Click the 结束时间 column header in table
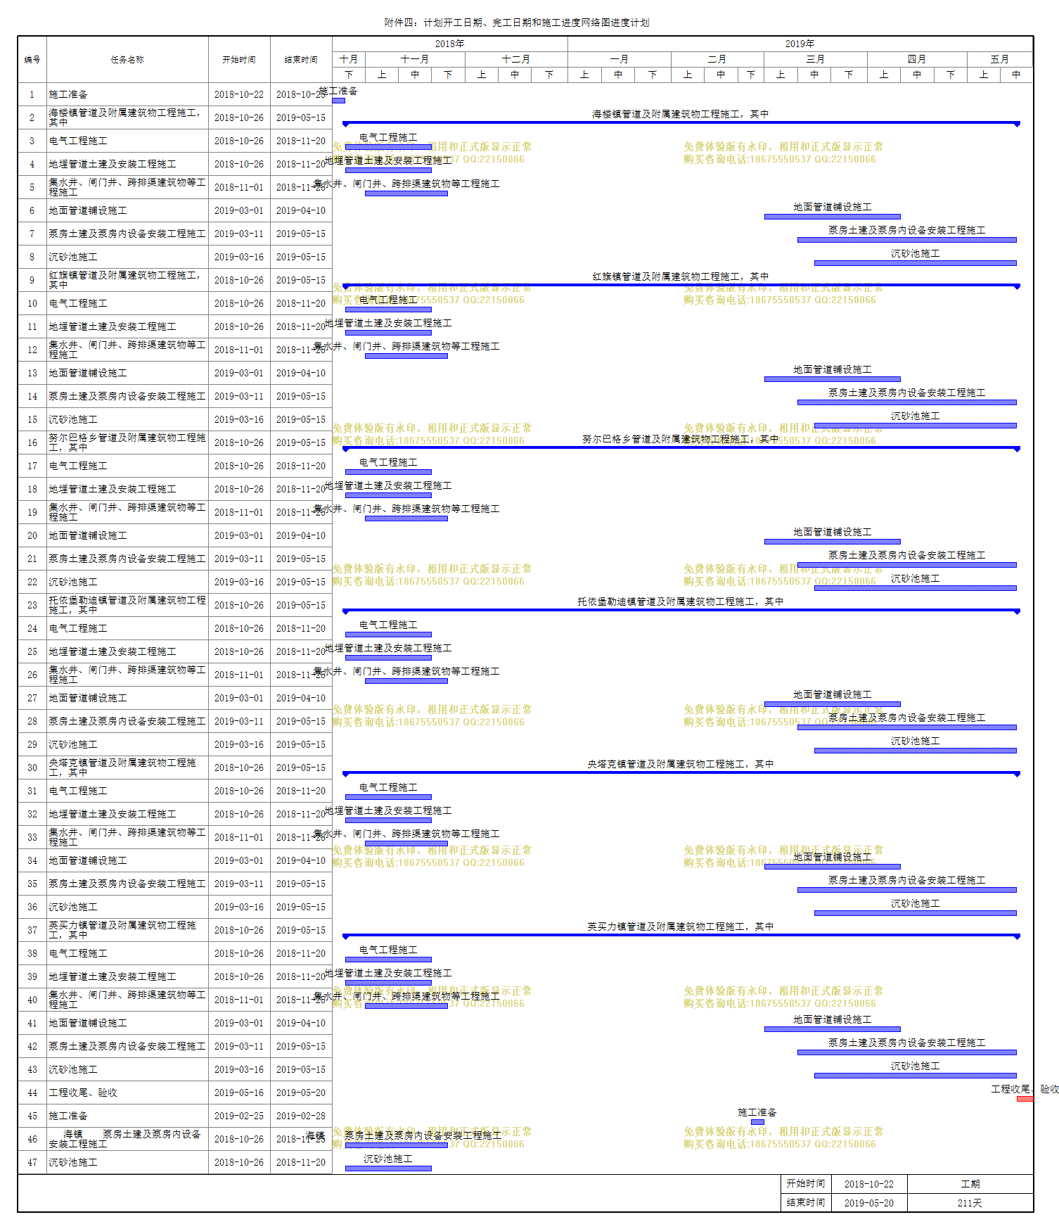The height and width of the screenshot is (1229, 1059). click(301, 60)
